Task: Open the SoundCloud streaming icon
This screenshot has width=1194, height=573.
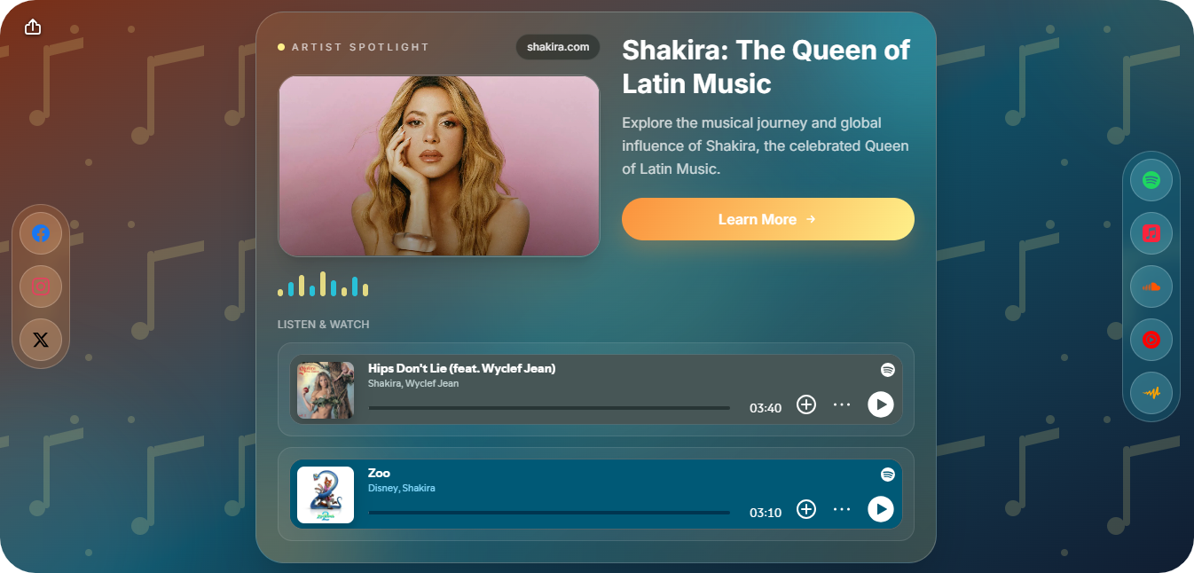Action: tap(1151, 286)
